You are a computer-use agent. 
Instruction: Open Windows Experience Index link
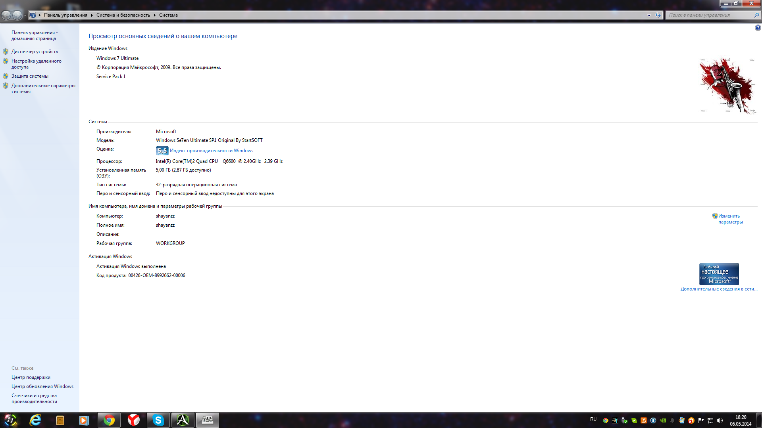coord(212,151)
